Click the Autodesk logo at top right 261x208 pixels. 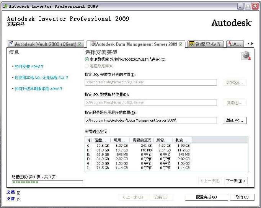[232, 23]
